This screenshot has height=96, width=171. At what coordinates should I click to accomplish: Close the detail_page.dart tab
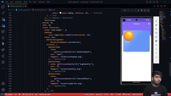click(x=26, y=6)
